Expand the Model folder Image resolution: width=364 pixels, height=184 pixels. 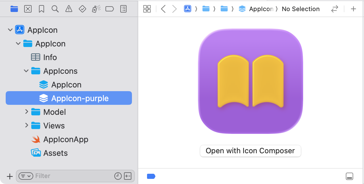click(26, 112)
